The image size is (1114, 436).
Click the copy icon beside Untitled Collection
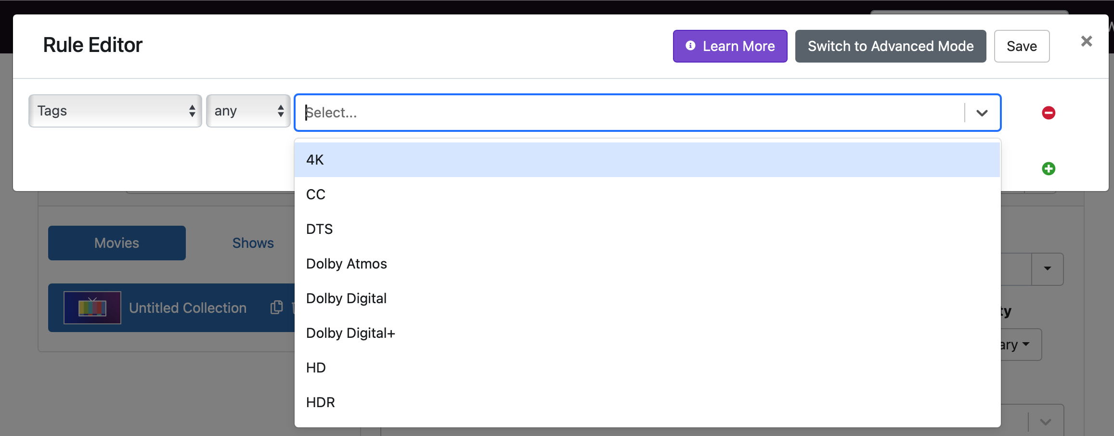pyautogui.click(x=276, y=308)
